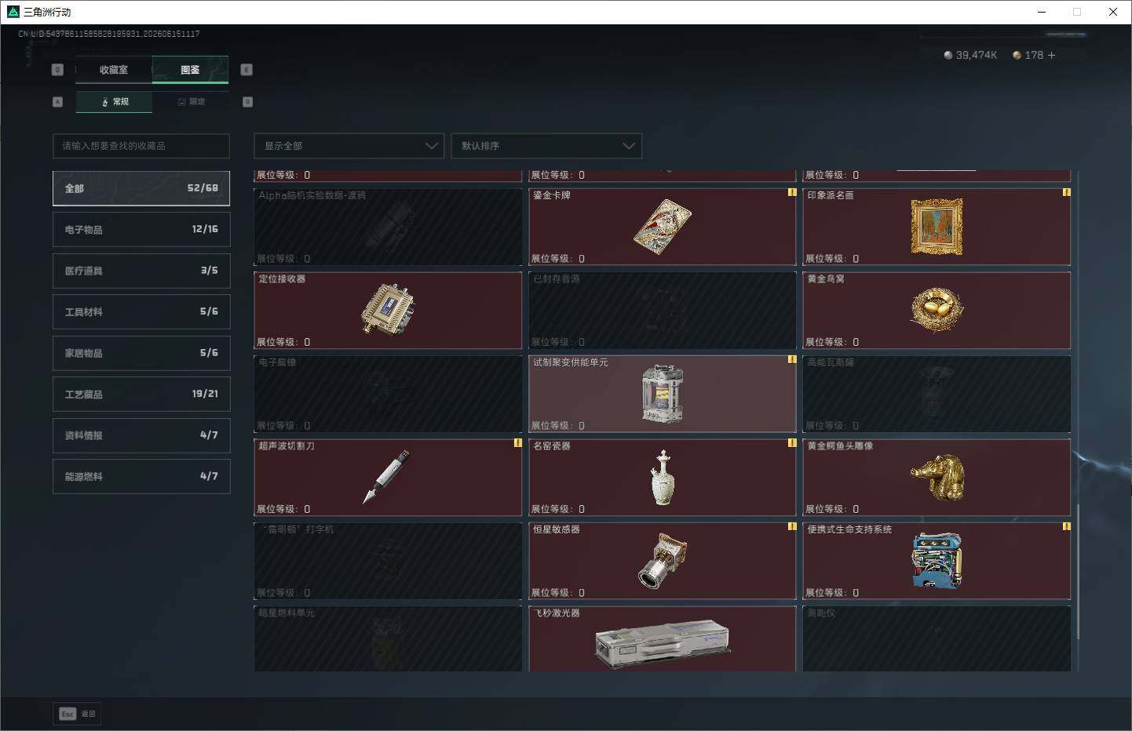The height and width of the screenshot is (731, 1132).
Task: Select the 便携式生命支持系统 device icon
Action: [937, 561]
